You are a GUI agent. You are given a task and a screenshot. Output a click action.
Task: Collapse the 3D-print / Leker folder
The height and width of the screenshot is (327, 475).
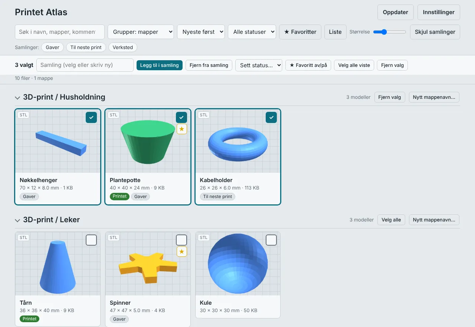tap(17, 220)
